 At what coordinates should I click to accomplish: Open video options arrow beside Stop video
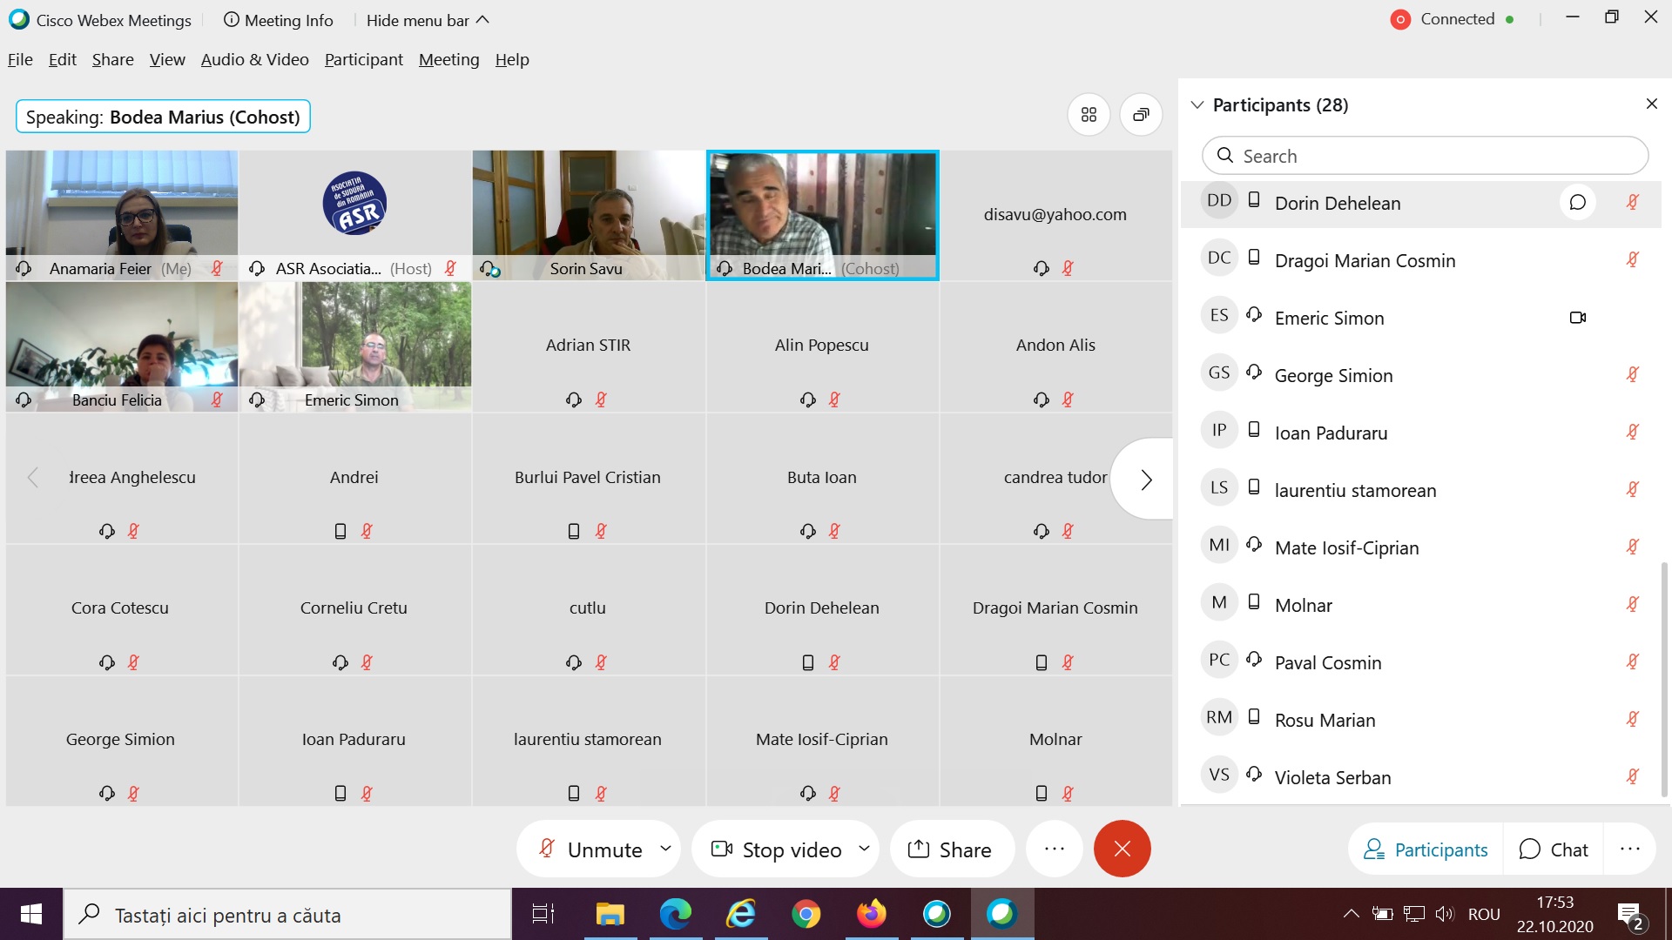[864, 848]
